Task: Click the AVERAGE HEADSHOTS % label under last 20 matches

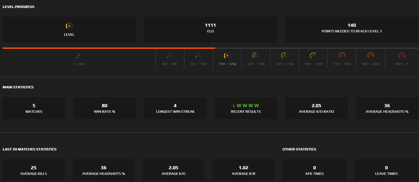Action: pos(104,174)
